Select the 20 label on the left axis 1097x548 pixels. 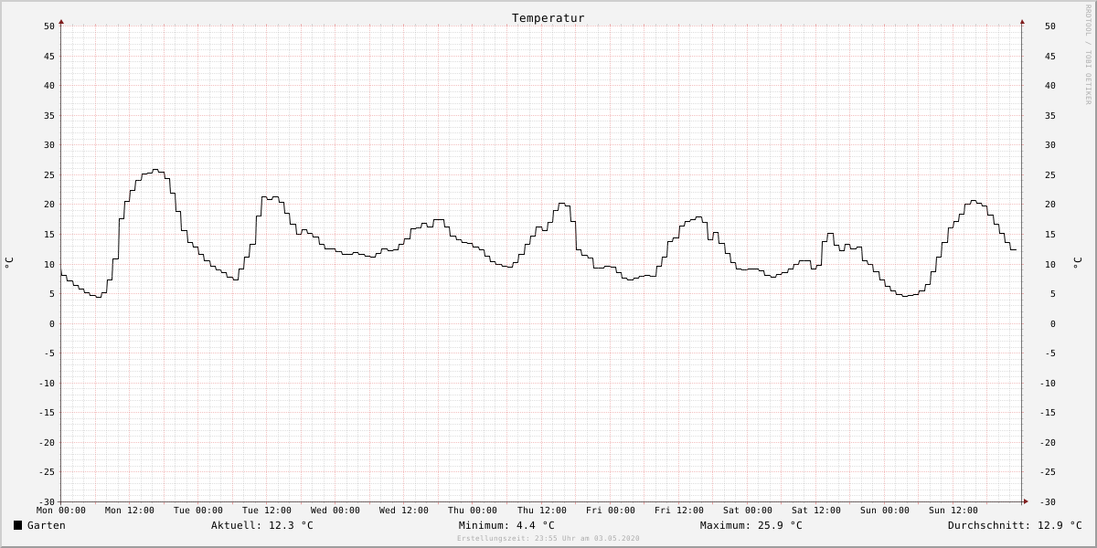[49, 205]
